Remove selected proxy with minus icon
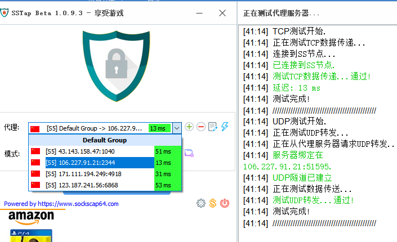The image size is (397, 242). 201,127
